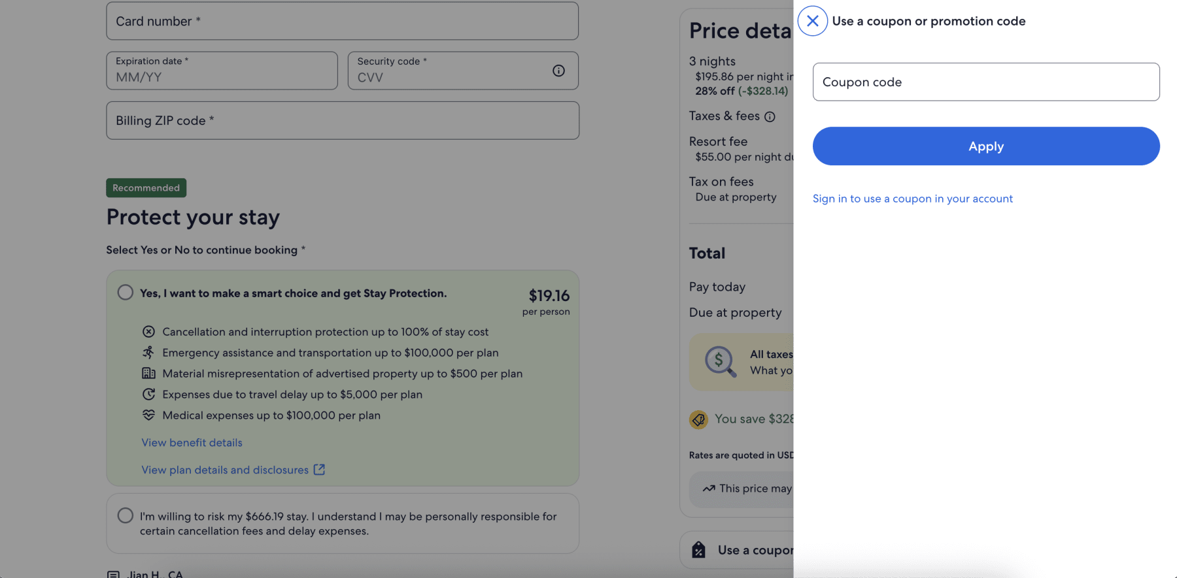The width and height of the screenshot is (1177, 578).
Task: Click the price trend chart icon
Action: tap(708, 489)
